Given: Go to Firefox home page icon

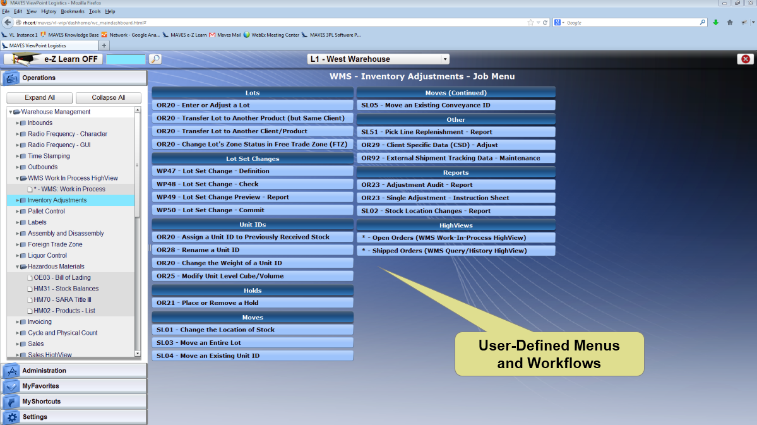Looking at the screenshot, I should (x=730, y=23).
